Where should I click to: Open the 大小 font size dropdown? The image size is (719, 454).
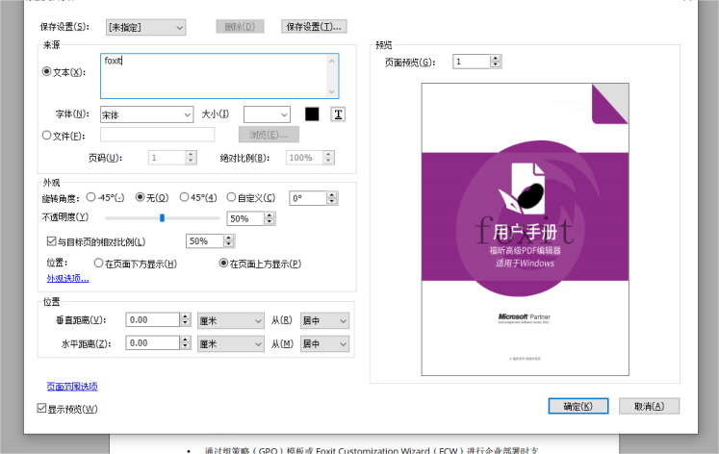click(267, 114)
